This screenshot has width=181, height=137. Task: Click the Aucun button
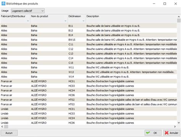tap(9, 133)
